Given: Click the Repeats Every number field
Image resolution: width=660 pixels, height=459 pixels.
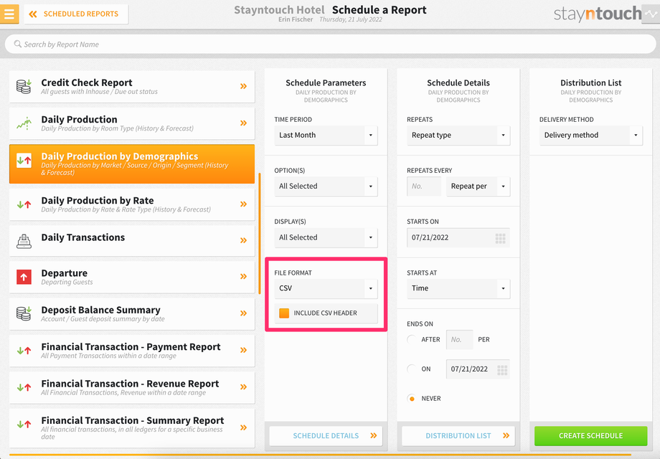Looking at the screenshot, I should point(424,186).
